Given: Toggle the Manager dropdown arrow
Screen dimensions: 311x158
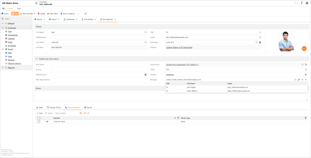Looking at the screenshot, I should (x=306, y=80).
